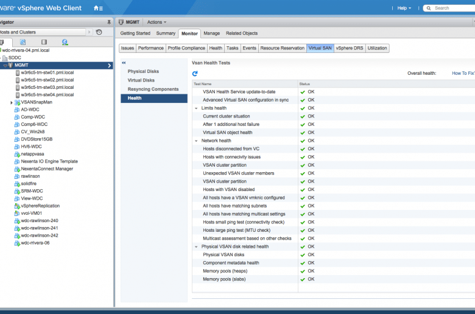Select Comp6-WDC in the tree
The image size is (475, 314).
click(34, 125)
